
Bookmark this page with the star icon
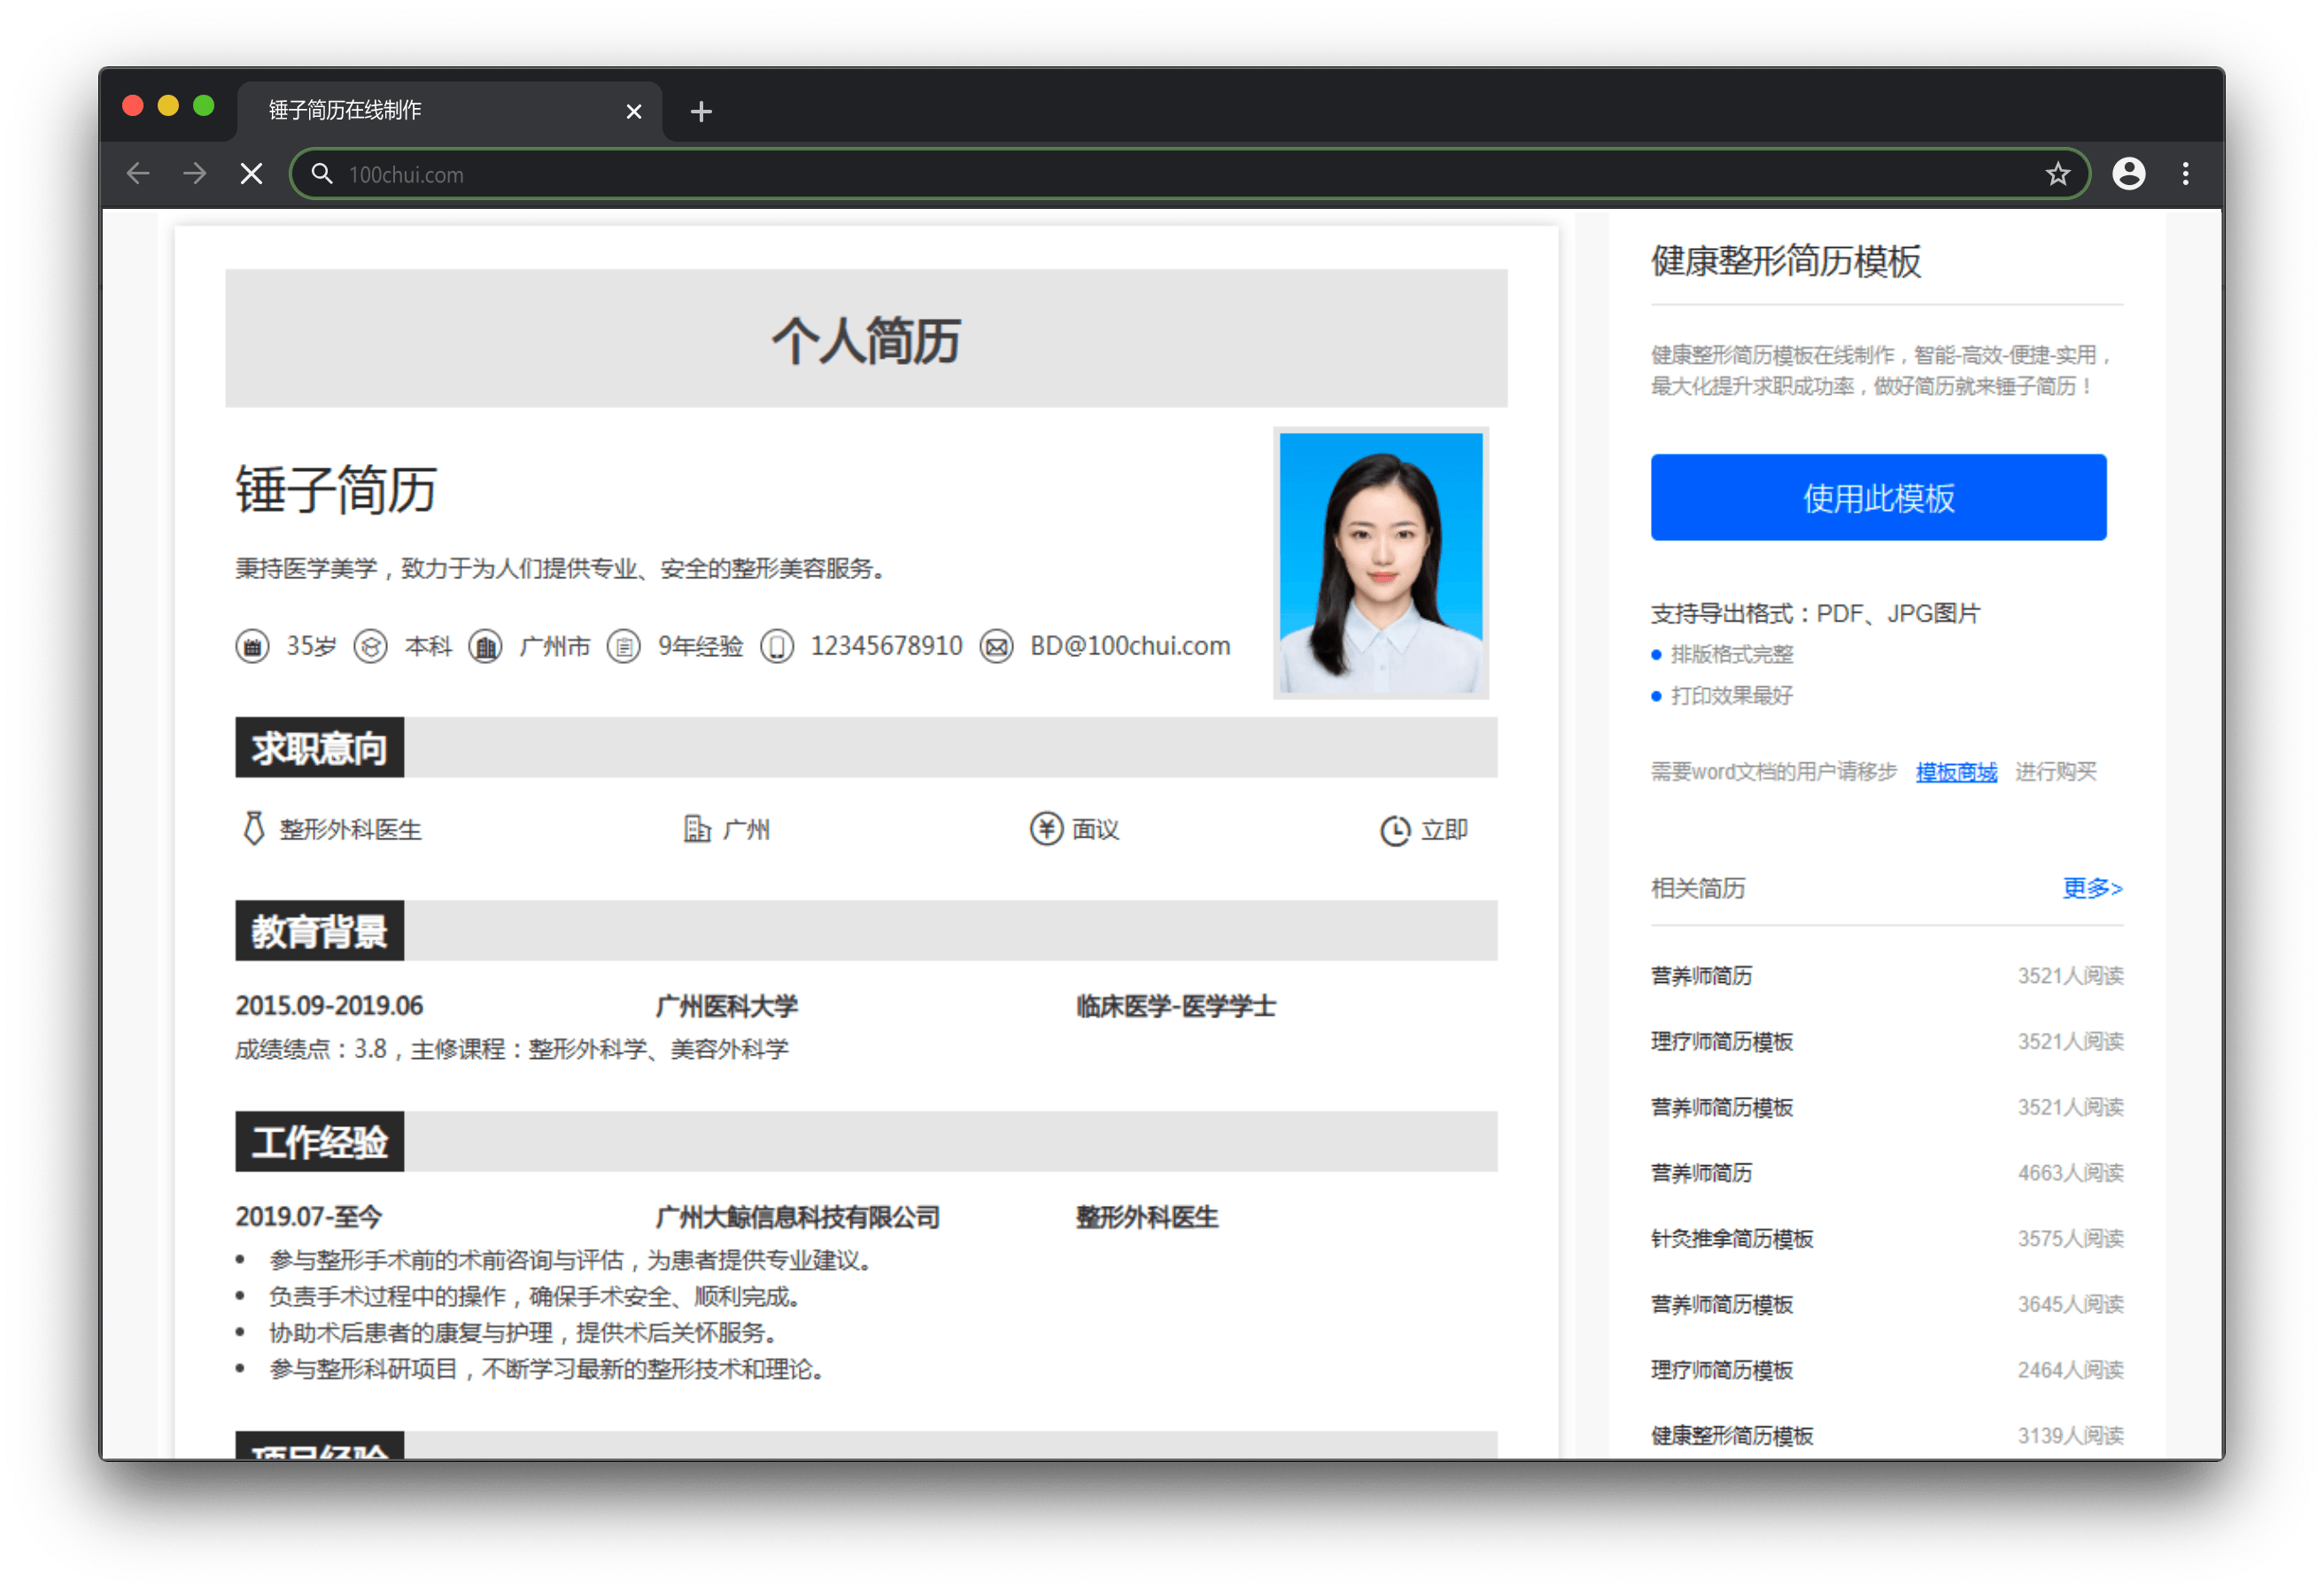(2057, 174)
